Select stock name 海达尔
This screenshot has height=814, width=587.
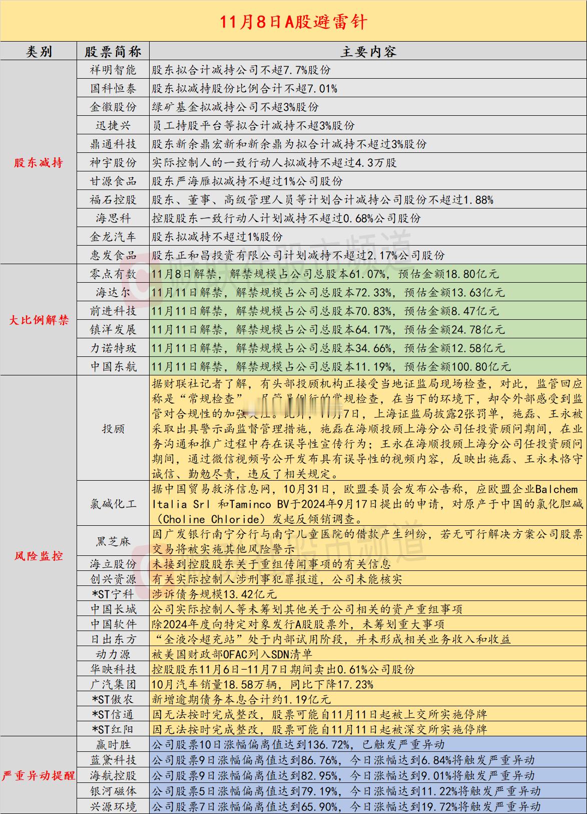(x=113, y=292)
